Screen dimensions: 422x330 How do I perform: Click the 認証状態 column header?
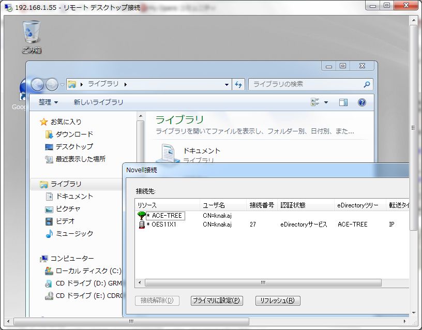coord(306,205)
